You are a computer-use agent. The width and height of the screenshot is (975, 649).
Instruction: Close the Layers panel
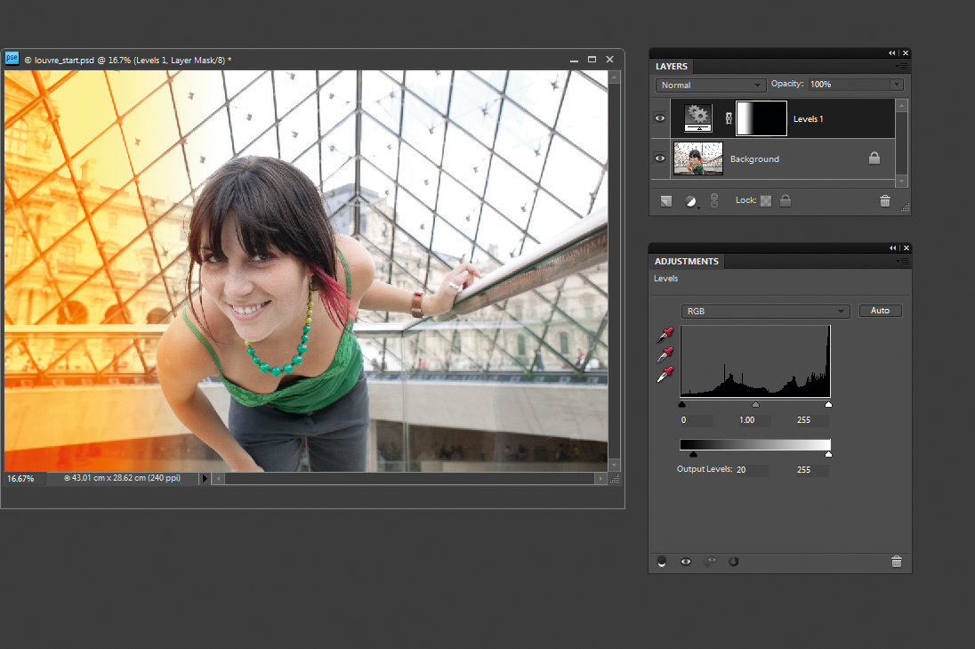906,53
